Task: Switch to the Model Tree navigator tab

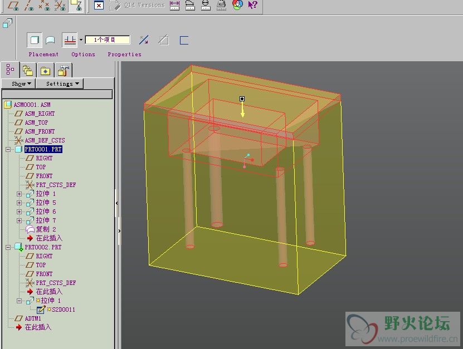Action: click(x=11, y=70)
